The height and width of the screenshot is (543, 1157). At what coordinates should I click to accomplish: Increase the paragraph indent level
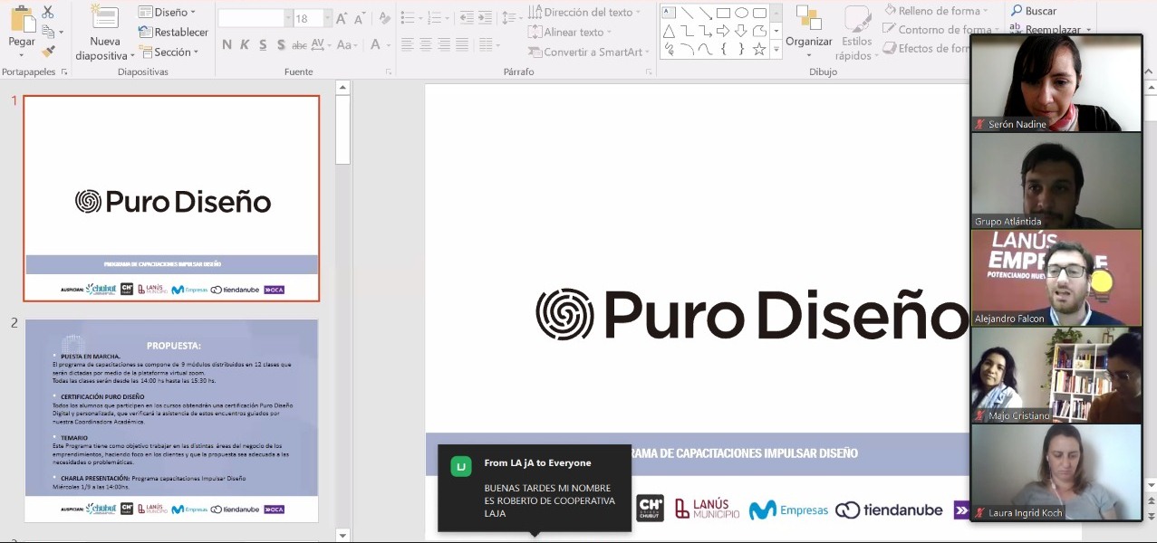click(x=487, y=17)
